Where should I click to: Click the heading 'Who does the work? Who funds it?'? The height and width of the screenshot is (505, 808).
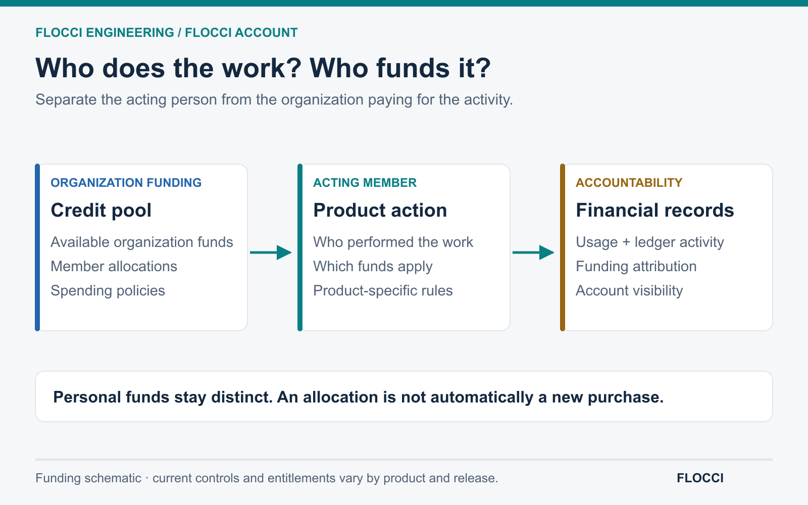pyautogui.click(x=263, y=68)
